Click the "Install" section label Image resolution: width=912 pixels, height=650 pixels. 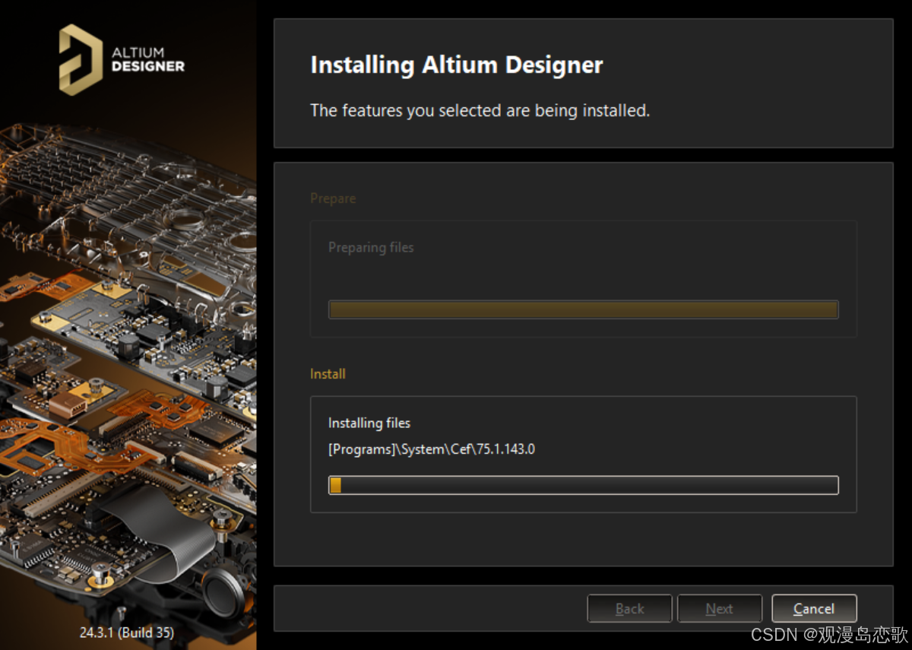[328, 374]
